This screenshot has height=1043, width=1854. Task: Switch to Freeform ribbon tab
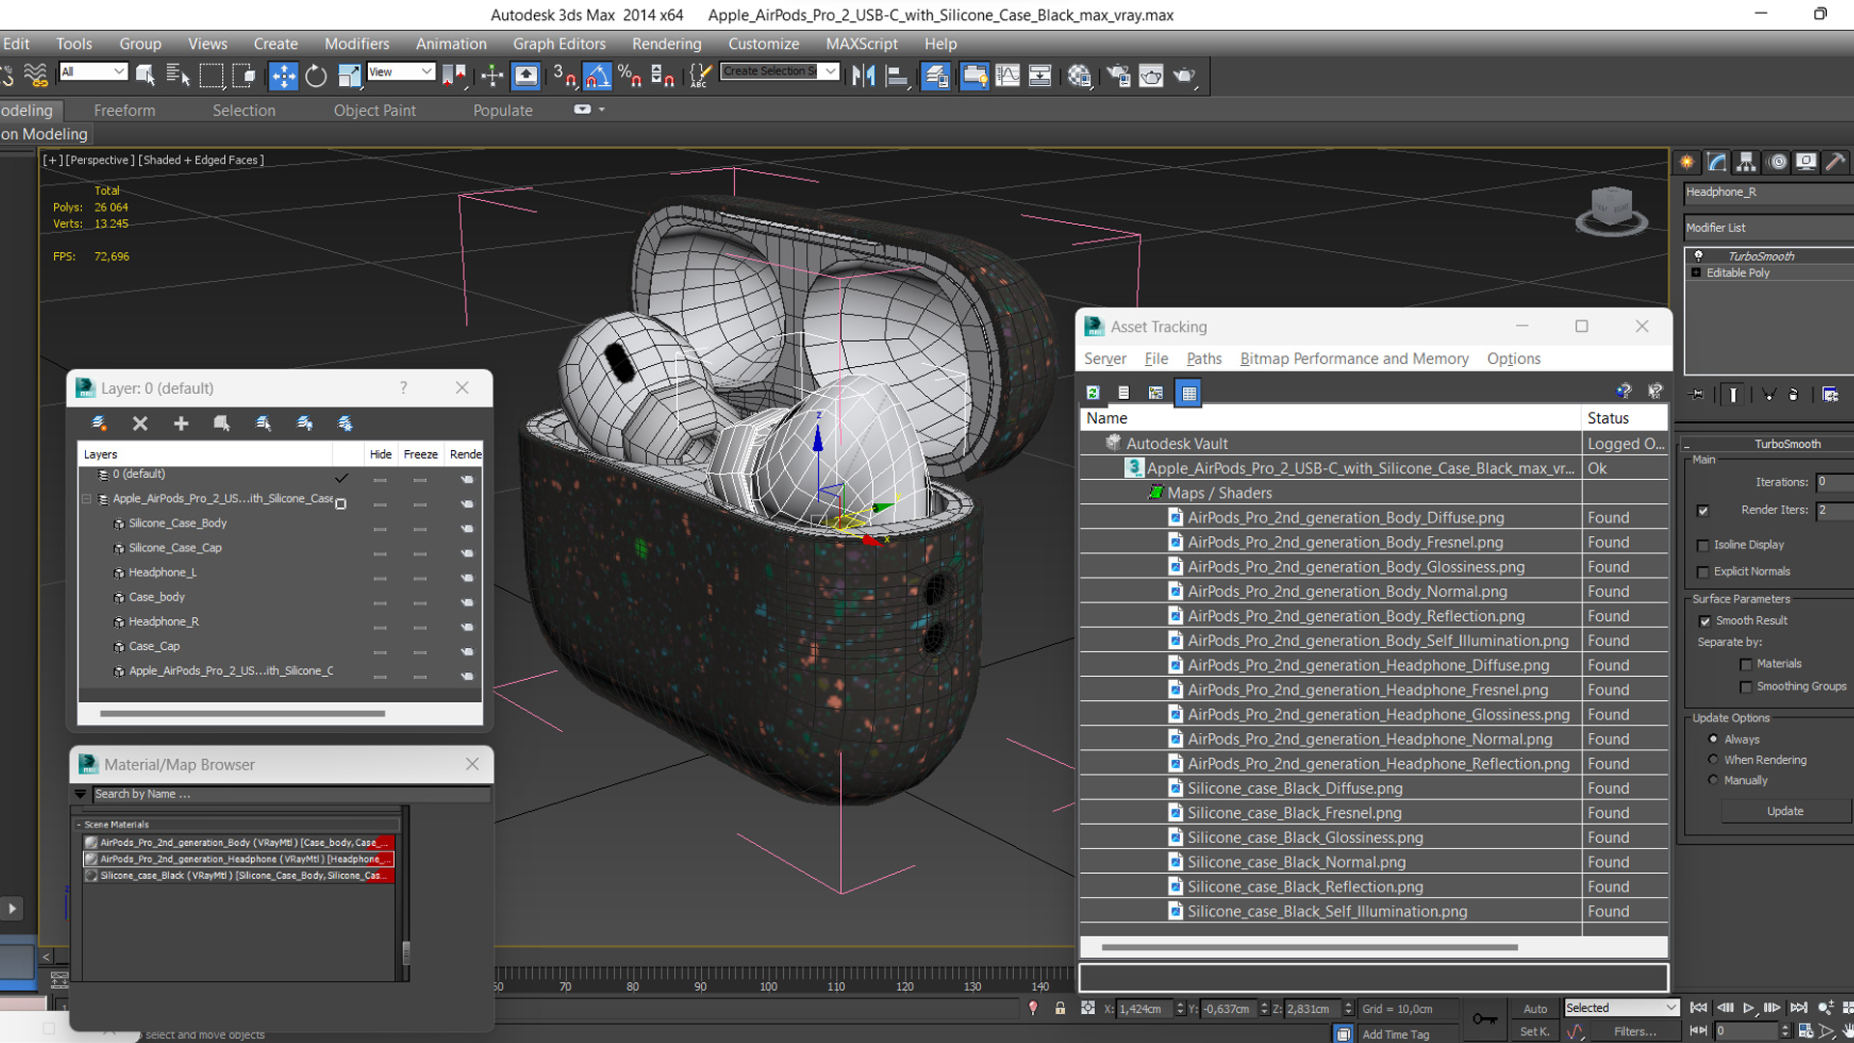pyautogui.click(x=125, y=110)
